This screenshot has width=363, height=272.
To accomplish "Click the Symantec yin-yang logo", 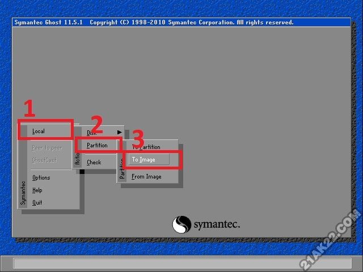I will [181, 224].
